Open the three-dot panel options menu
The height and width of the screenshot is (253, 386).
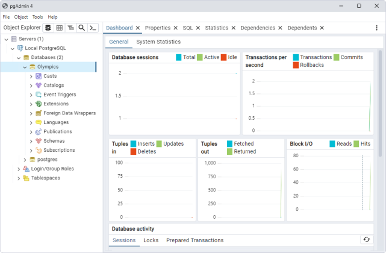(376, 28)
